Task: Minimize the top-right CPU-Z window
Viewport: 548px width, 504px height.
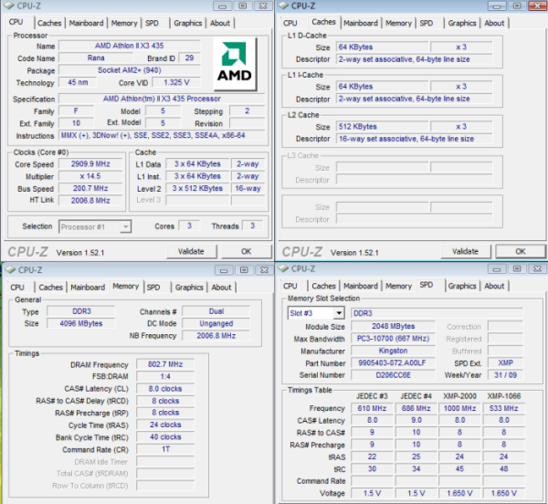Action: coord(497,6)
